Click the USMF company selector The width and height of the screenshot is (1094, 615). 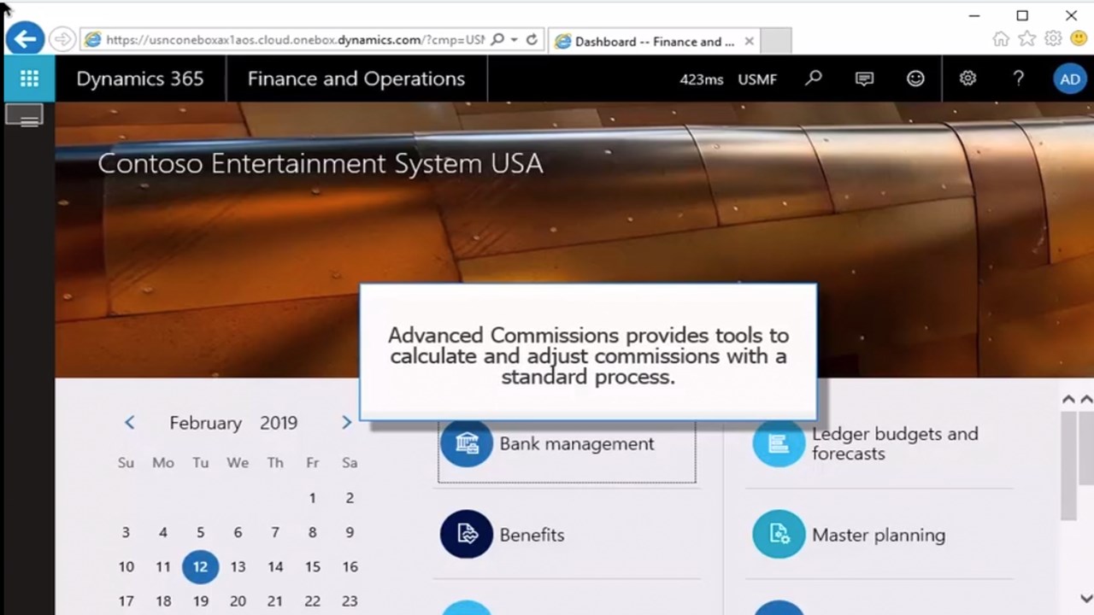pyautogui.click(x=757, y=79)
